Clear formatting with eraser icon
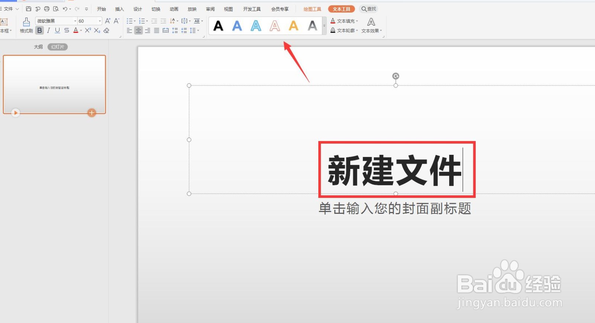 tap(106, 30)
